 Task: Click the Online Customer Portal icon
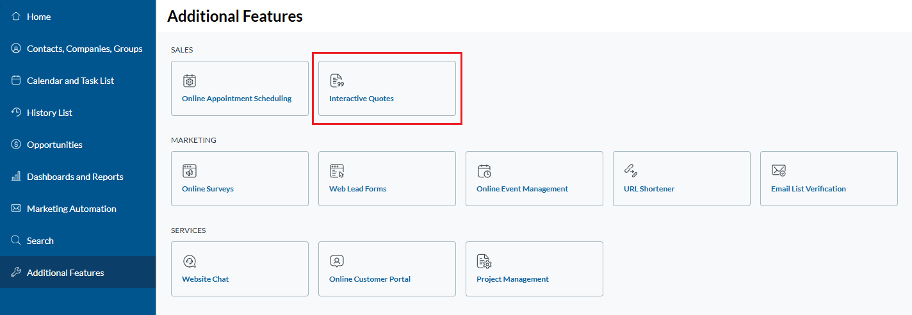[336, 261]
